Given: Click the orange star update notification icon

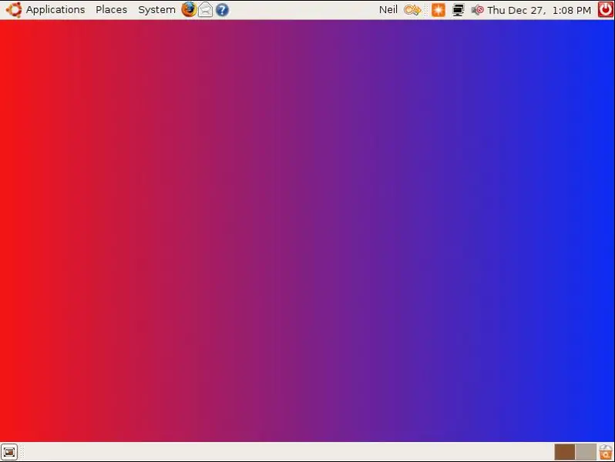Looking at the screenshot, I should pos(438,10).
